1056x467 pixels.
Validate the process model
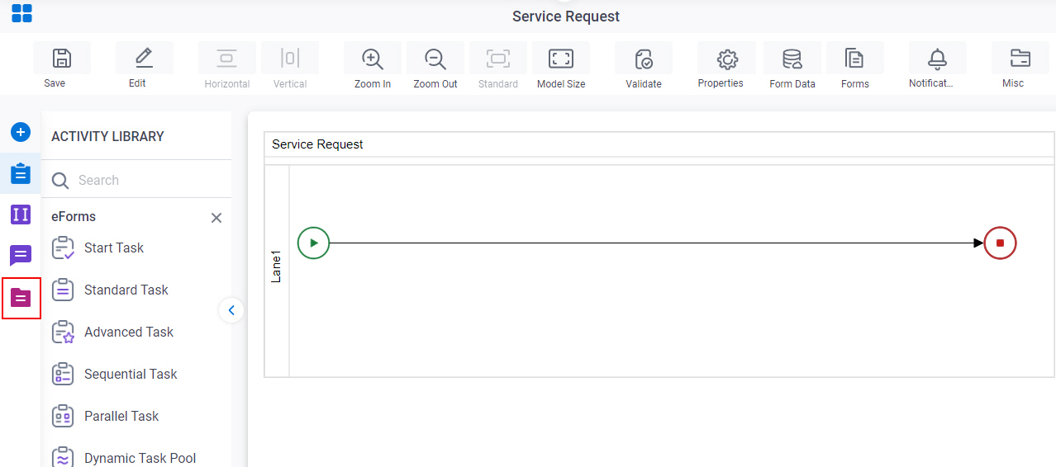[644, 58]
